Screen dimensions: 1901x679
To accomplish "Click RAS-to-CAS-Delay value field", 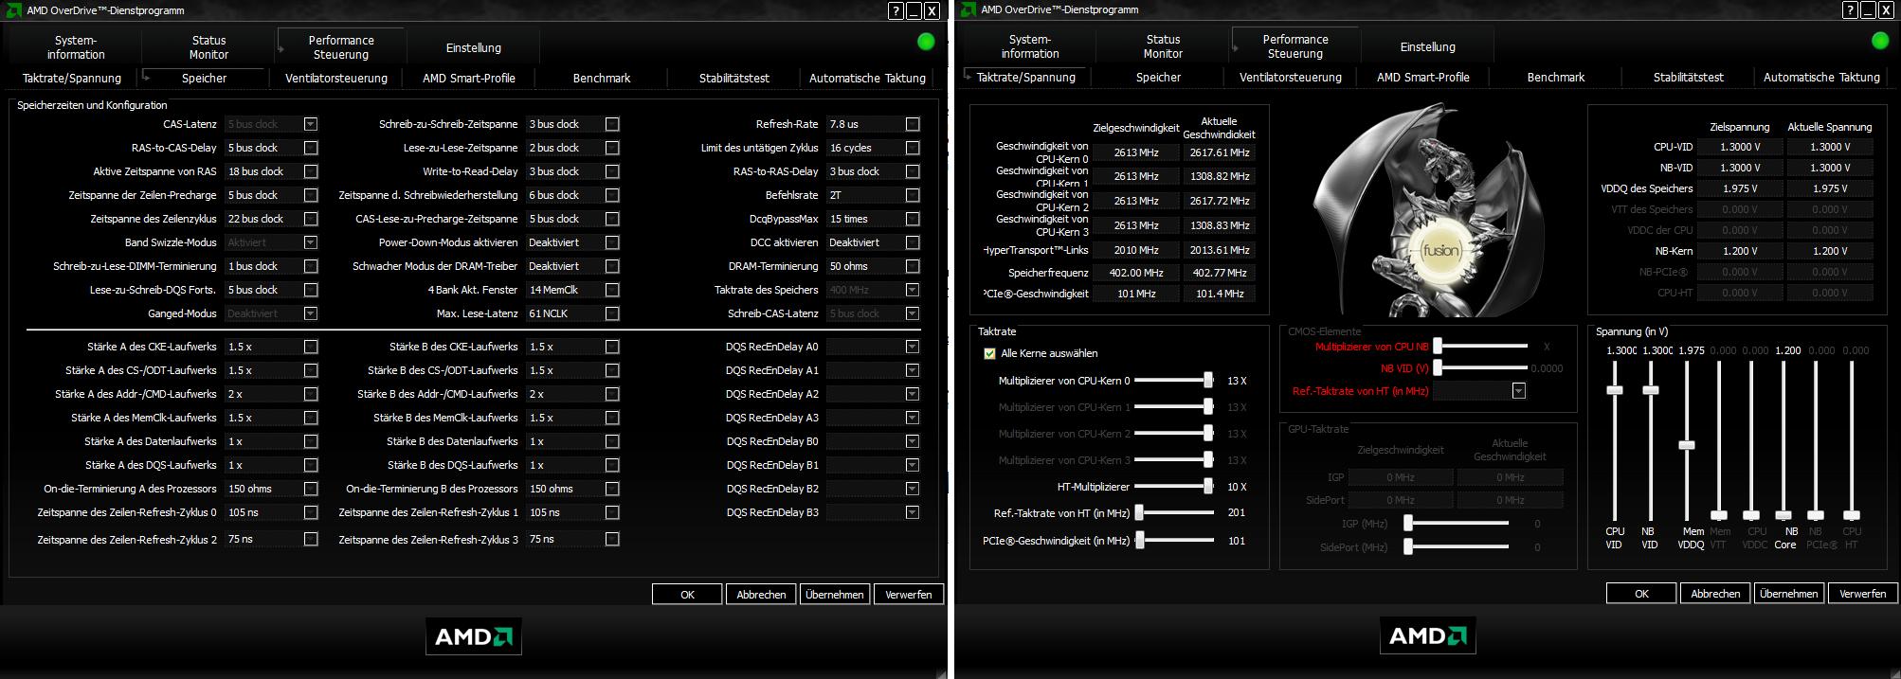I will [263, 148].
